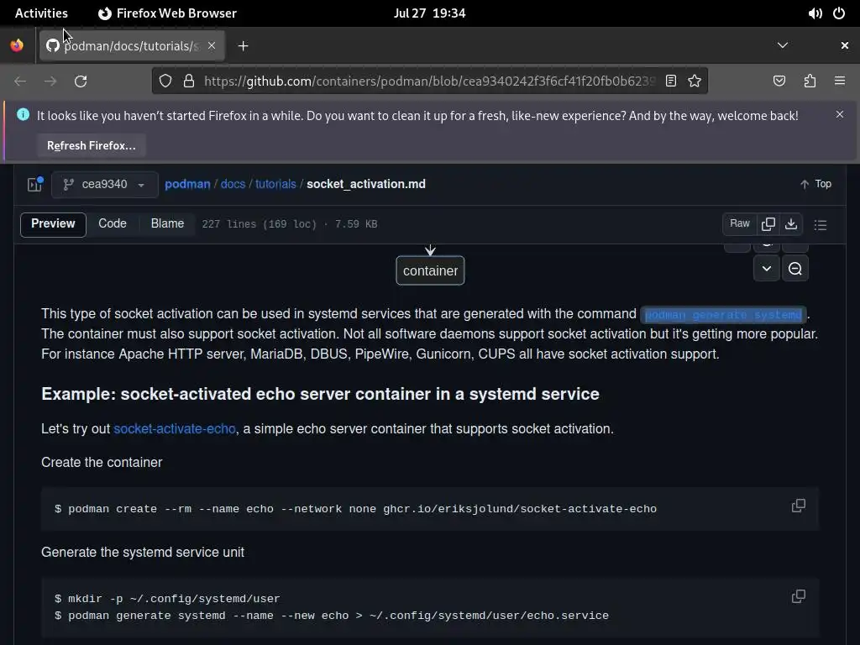Focus the URL address bar
860x645 pixels.
429,81
